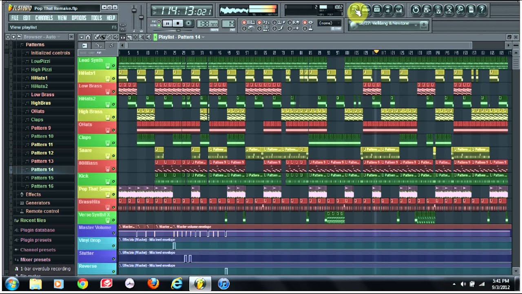Click the record button in transport
Viewport: 522px width, 294px height.
(x=188, y=23)
